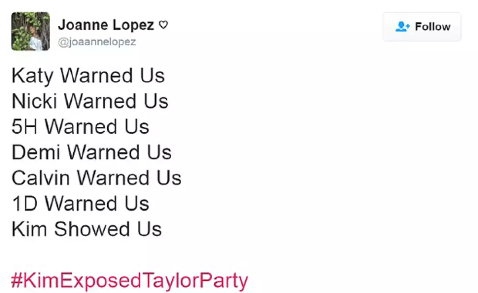Open the Joanne Lopez display name
Screen dimensions: 478x293
pyautogui.click(x=106, y=25)
